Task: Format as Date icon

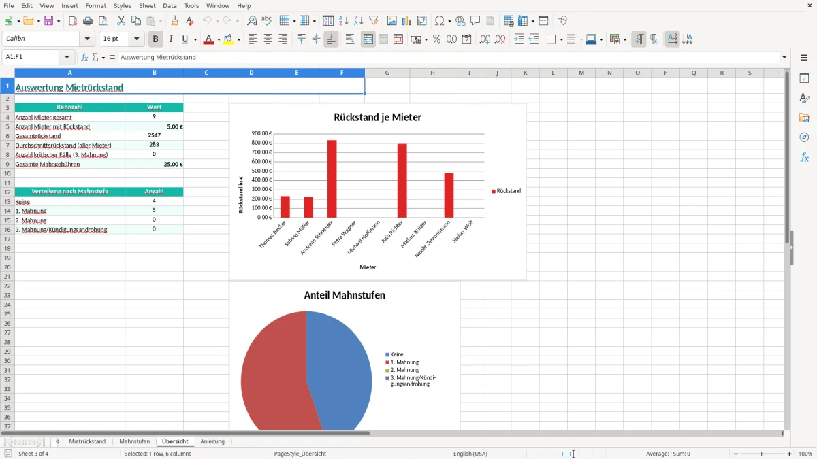Action: click(x=467, y=39)
